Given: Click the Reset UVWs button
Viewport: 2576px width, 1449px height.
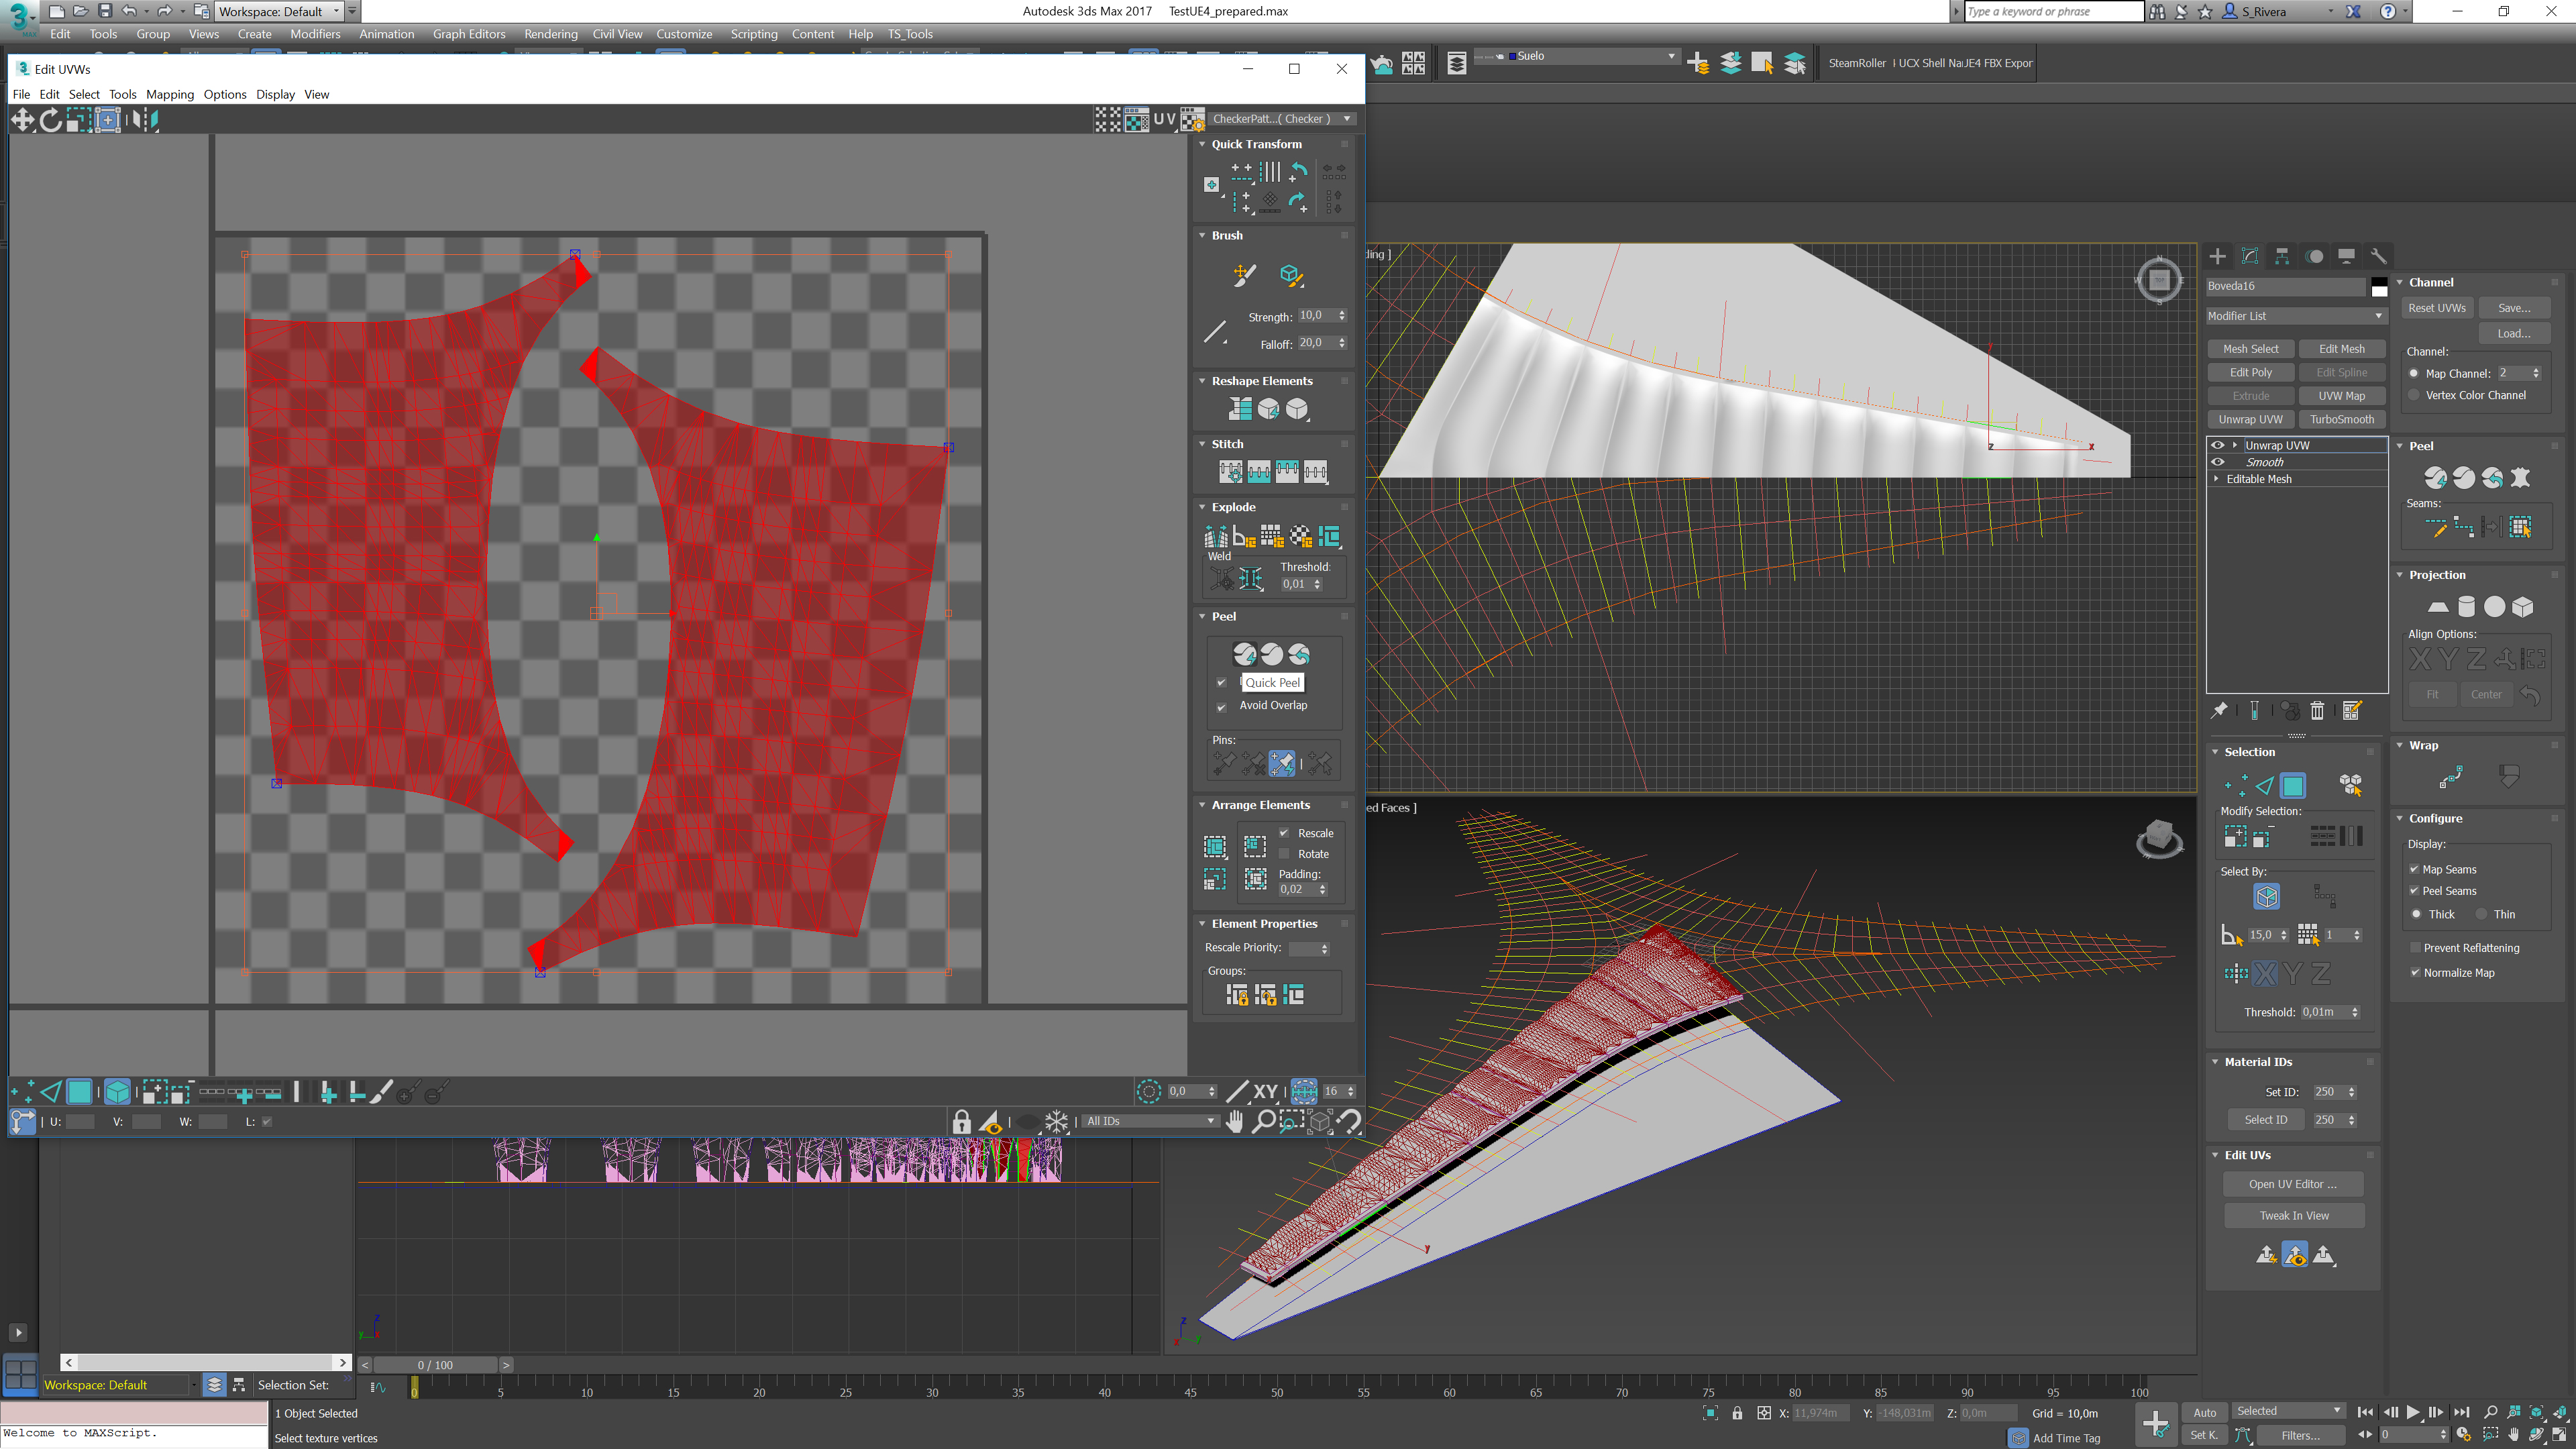Looking at the screenshot, I should (2436, 308).
